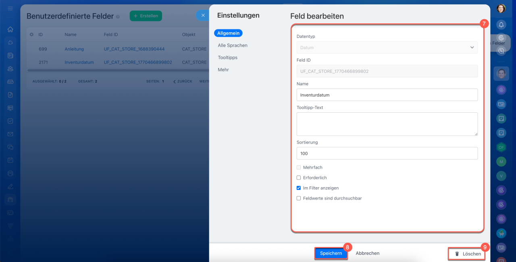This screenshot has height=262, width=516.
Task: Switch to Alle Sprachen section
Action: 233,45
